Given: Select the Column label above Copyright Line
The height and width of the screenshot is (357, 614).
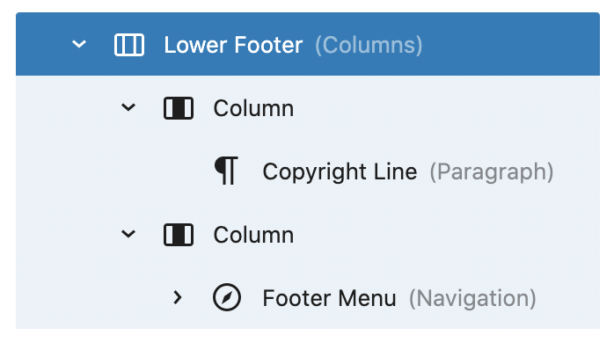Looking at the screenshot, I should tap(253, 109).
